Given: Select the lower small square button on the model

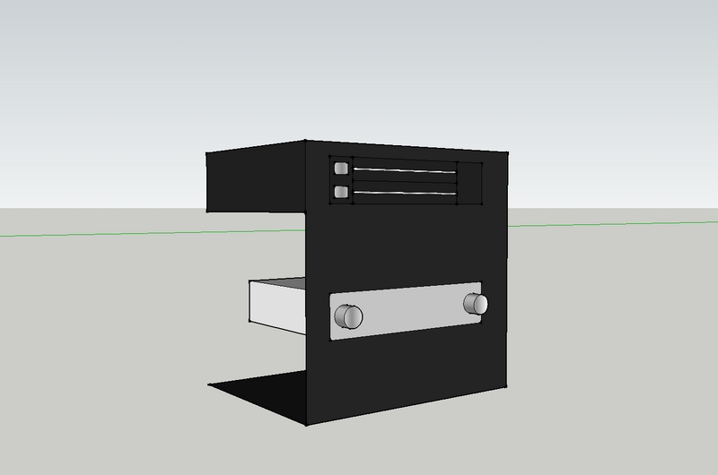Looking at the screenshot, I should coord(341,192).
